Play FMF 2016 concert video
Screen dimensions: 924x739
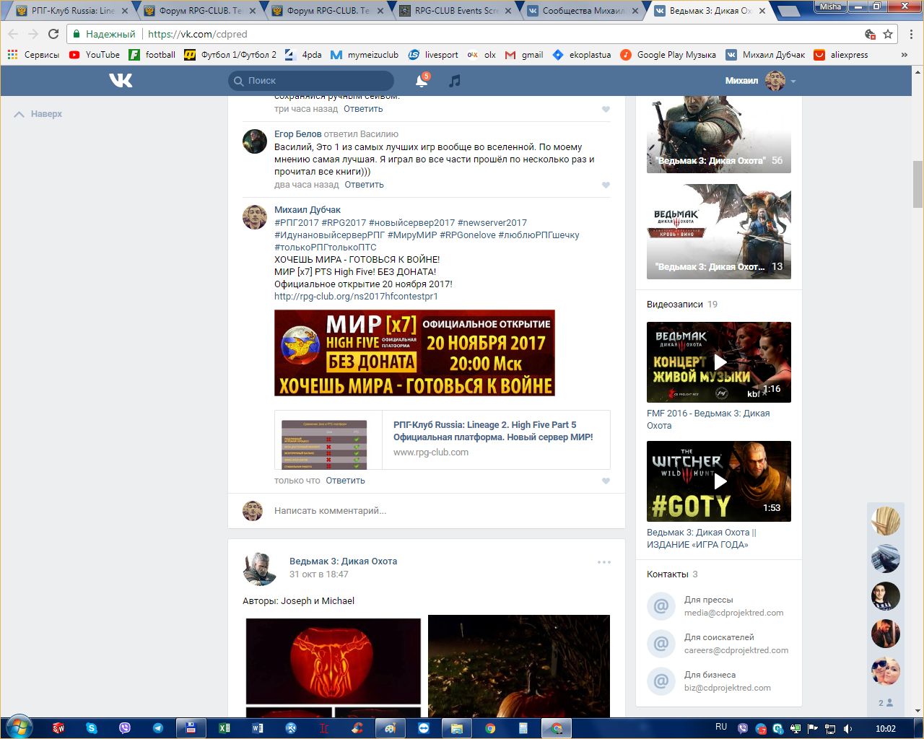pos(719,362)
